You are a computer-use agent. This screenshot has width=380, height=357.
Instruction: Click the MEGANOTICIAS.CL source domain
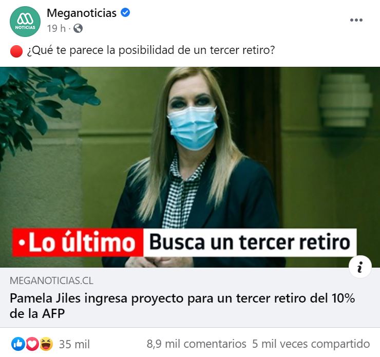click(51, 280)
